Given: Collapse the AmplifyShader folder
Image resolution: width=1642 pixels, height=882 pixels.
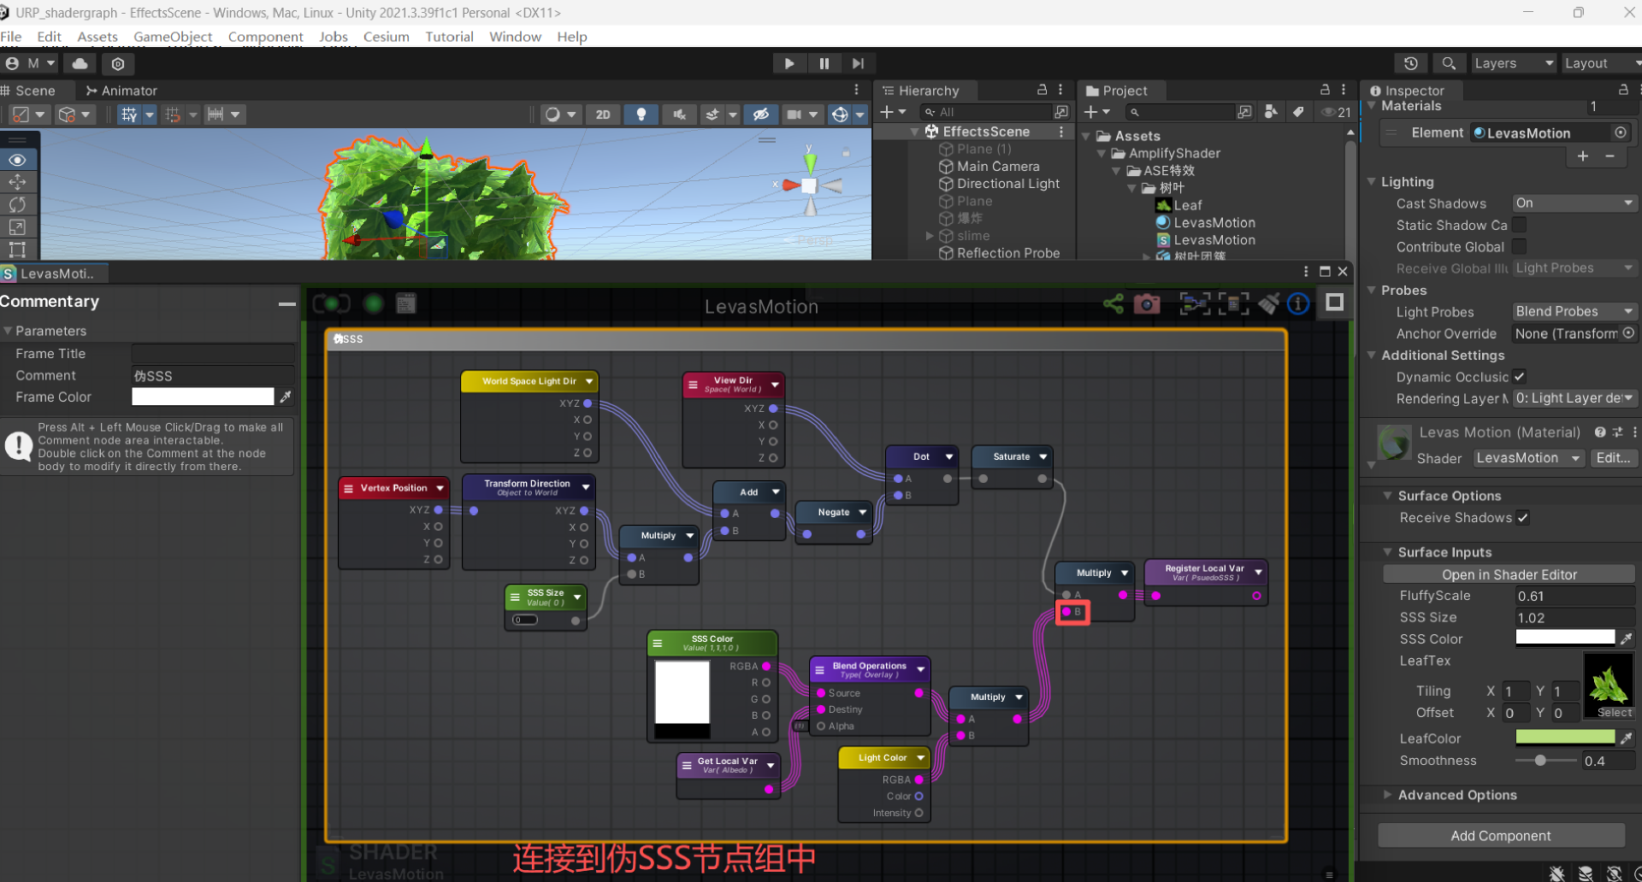Looking at the screenshot, I should click(1102, 153).
